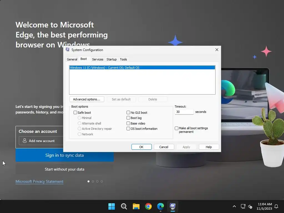Switch to the Services tab
Viewport: 284px width, 213px height.
click(98, 59)
